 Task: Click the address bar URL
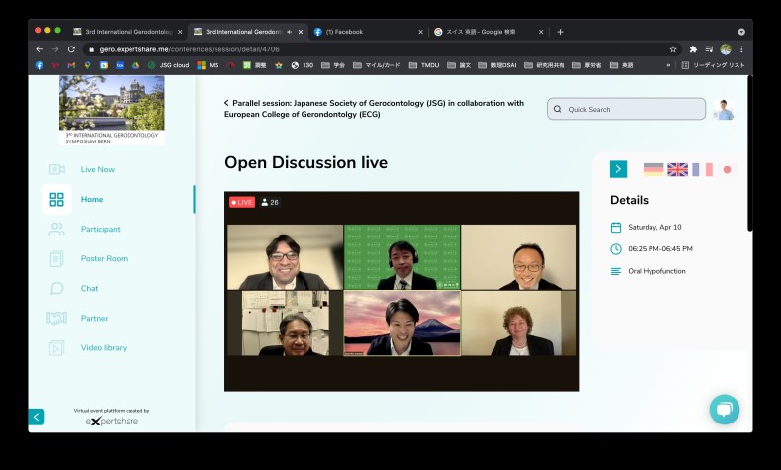click(189, 49)
